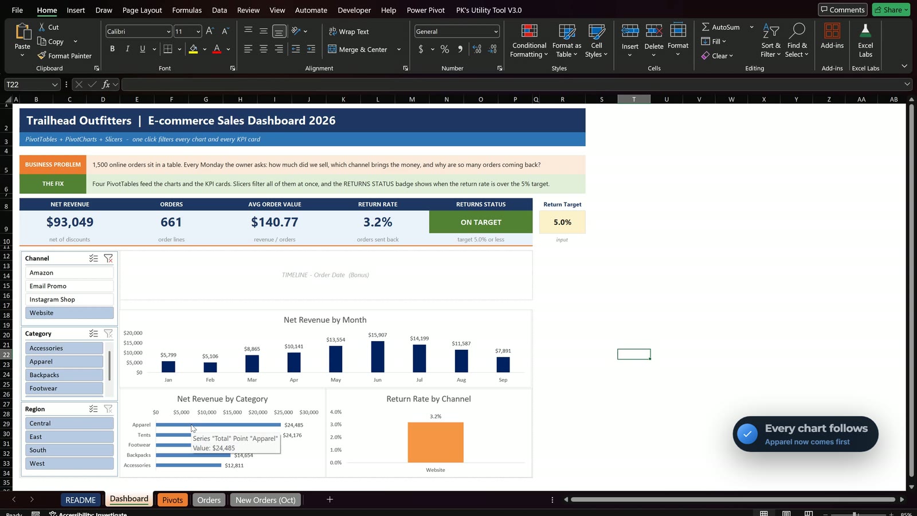The width and height of the screenshot is (917, 516).
Task: Click the Format Painter brush icon
Action: coord(42,56)
